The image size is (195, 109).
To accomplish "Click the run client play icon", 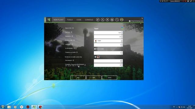I will coord(103,20).
